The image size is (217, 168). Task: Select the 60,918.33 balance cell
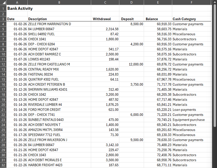[158, 24]
